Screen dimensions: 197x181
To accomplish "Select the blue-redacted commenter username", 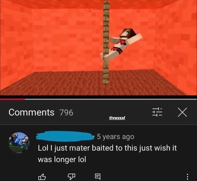I will click(65, 136).
